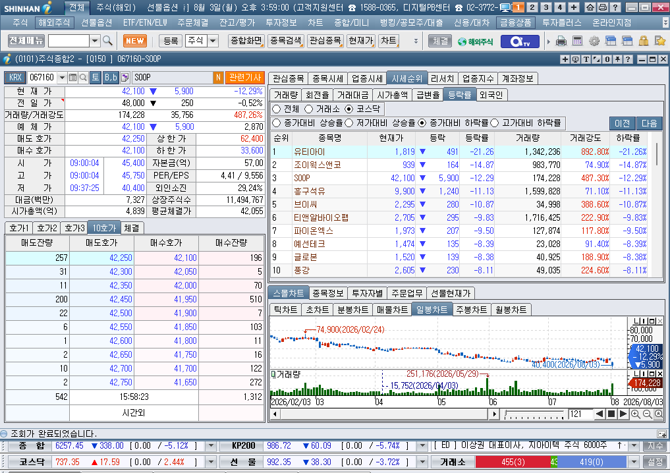Open help via the question mark icon
Image resolution: width=670 pixels, height=473 pixels.
click(x=615, y=7)
